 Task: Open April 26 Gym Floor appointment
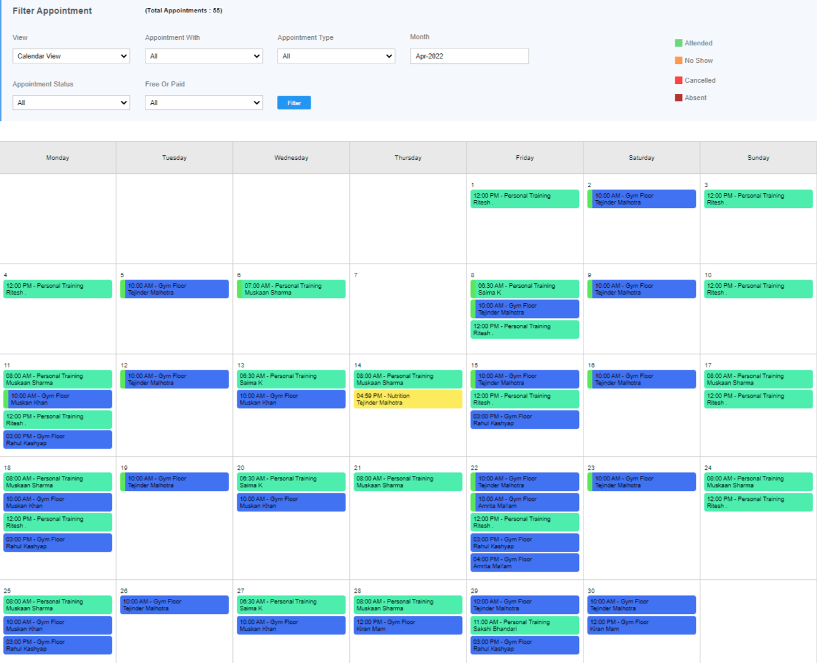pos(175,605)
